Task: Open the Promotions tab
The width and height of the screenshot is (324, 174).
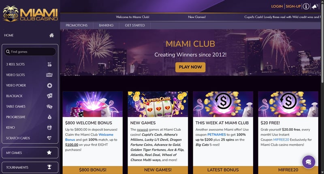Action: (77, 25)
